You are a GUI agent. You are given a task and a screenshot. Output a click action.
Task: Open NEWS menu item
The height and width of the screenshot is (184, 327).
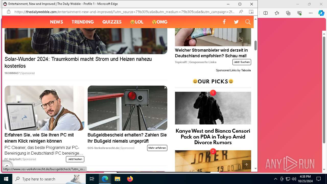coord(56,22)
